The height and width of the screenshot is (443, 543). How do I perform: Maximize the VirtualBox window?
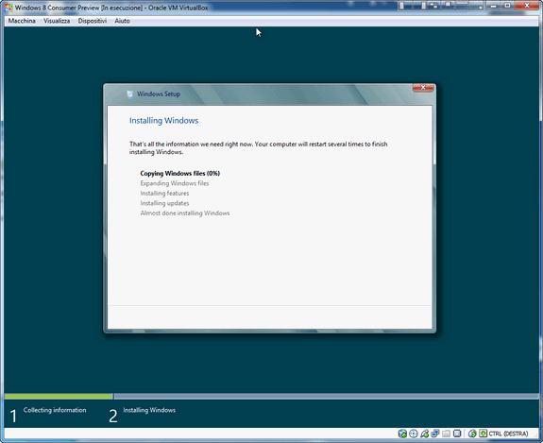pyautogui.click(x=507, y=6)
